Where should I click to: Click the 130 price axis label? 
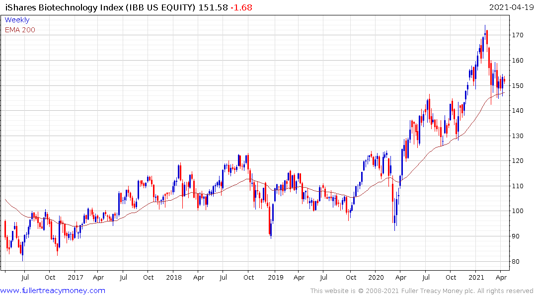[518, 136]
